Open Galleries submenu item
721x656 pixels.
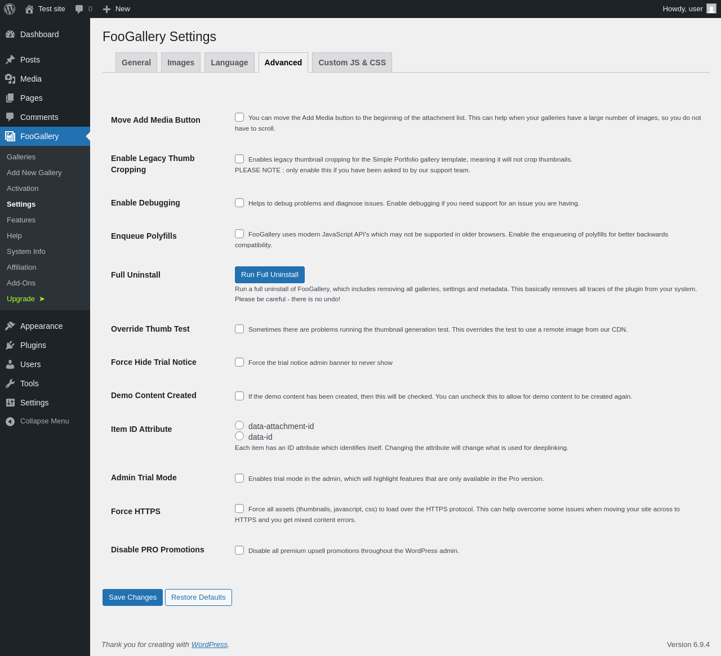45,157
